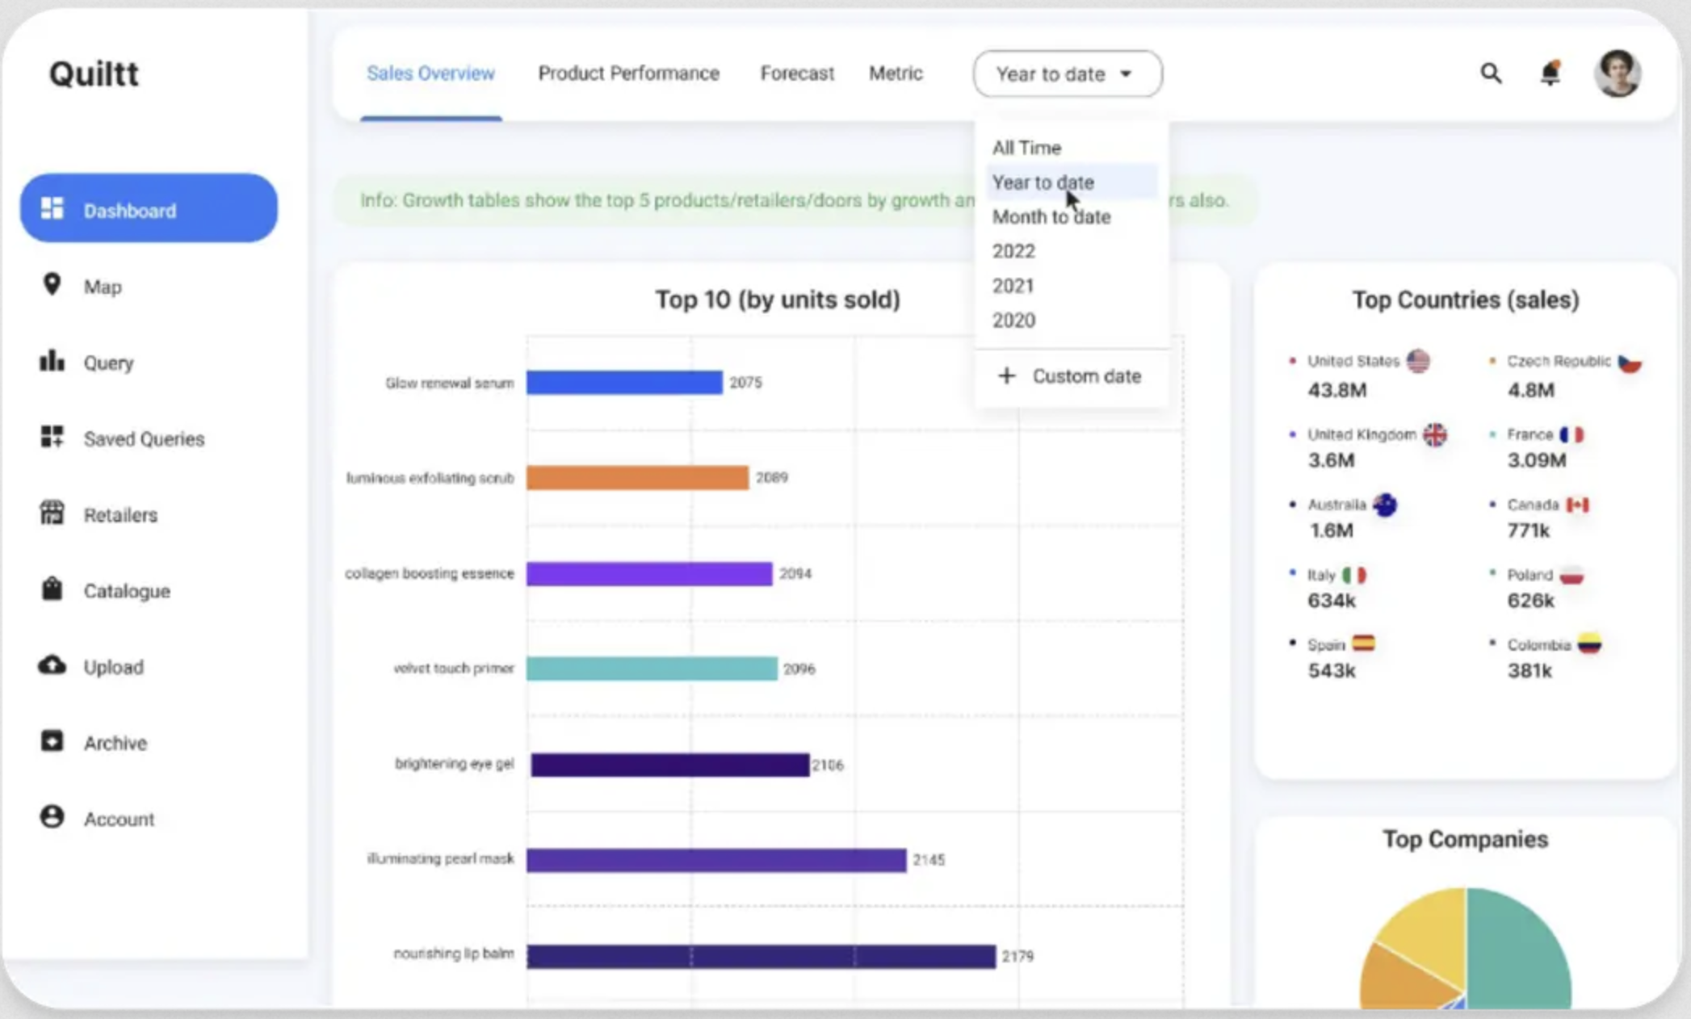
Task: Open notifications bell icon
Action: coord(1550,73)
